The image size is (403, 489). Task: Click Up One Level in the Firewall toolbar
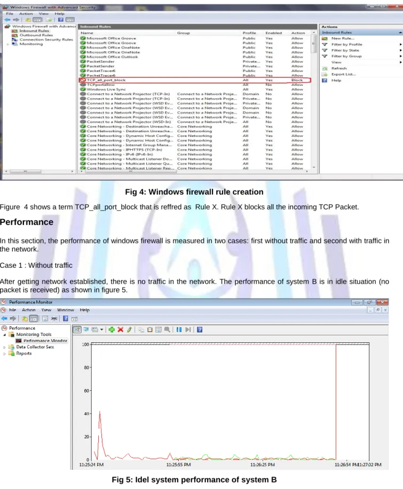28,19
